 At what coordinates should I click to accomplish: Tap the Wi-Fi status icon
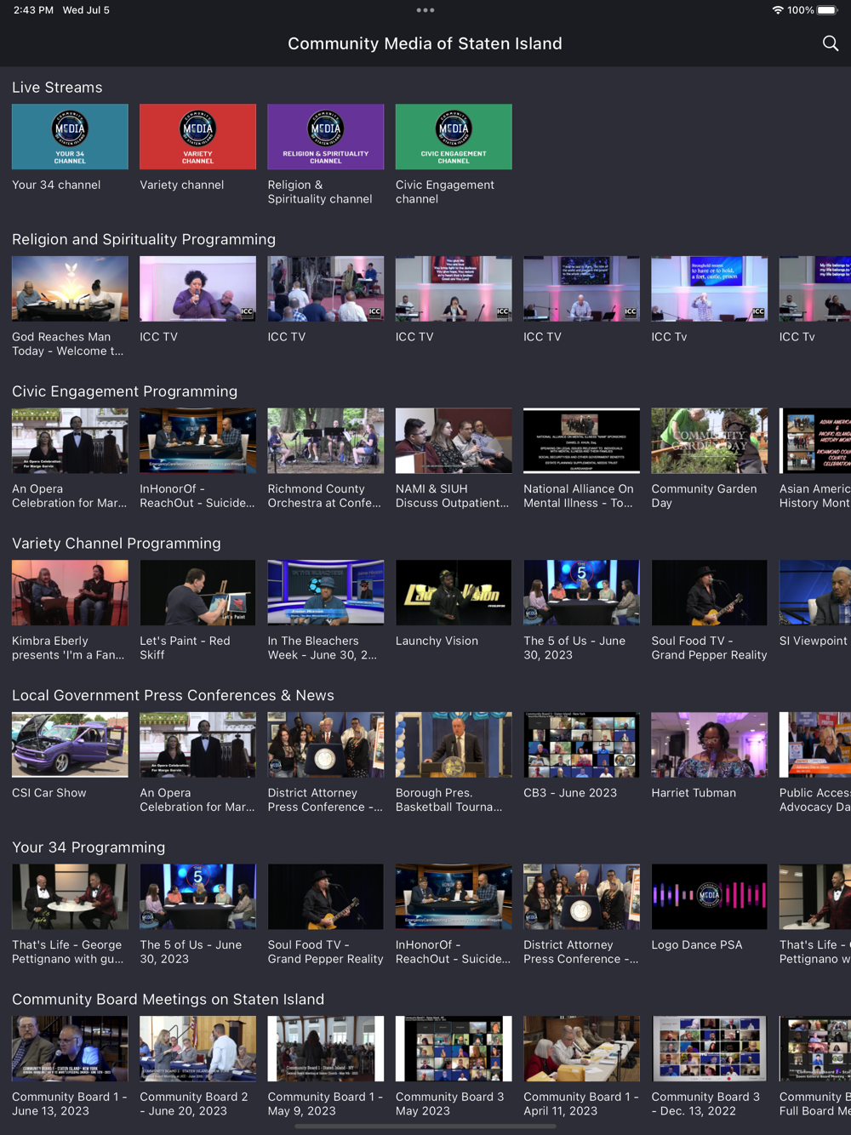[778, 10]
